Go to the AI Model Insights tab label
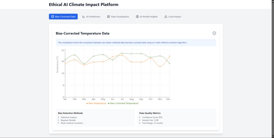This screenshot has height=138, width=274. 149,17
